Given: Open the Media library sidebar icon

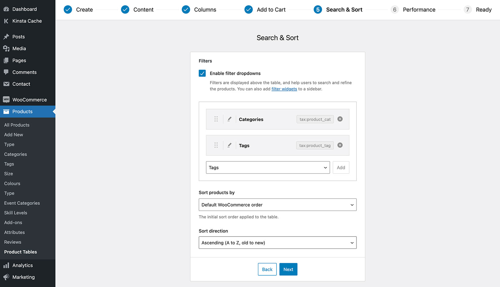Looking at the screenshot, I should click(x=6, y=48).
